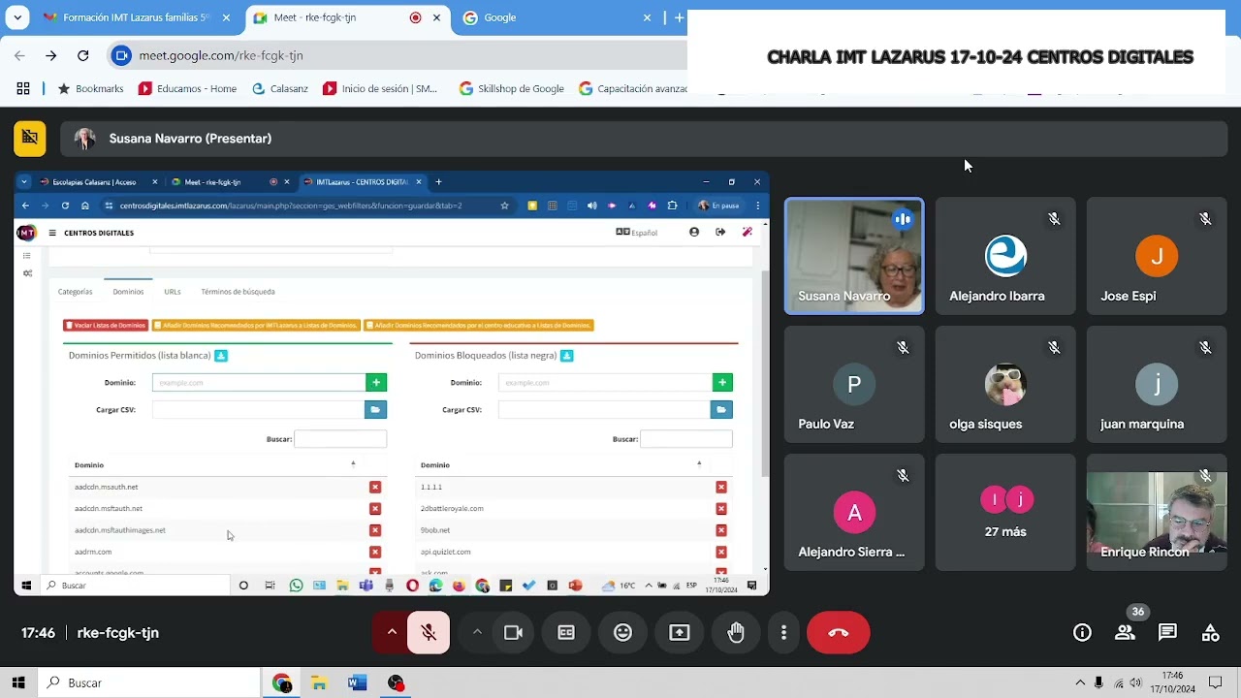
Task: Click Susana Navarro video tile
Action: coord(854,256)
